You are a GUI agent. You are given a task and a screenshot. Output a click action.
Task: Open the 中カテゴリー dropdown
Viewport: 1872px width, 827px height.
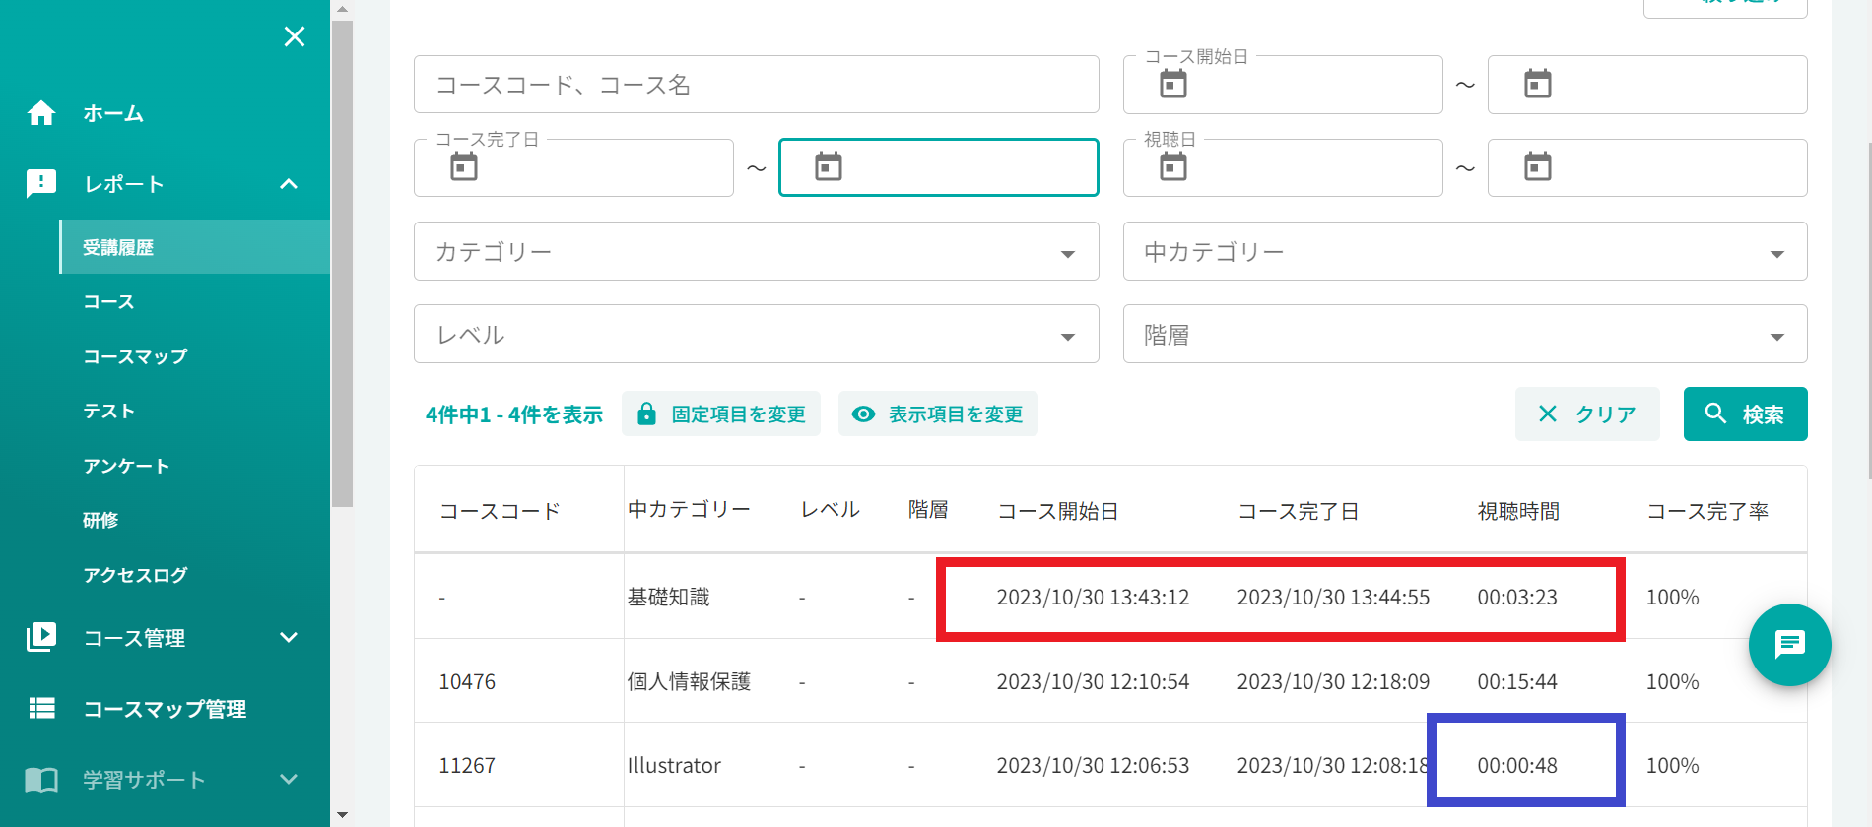tap(1465, 251)
